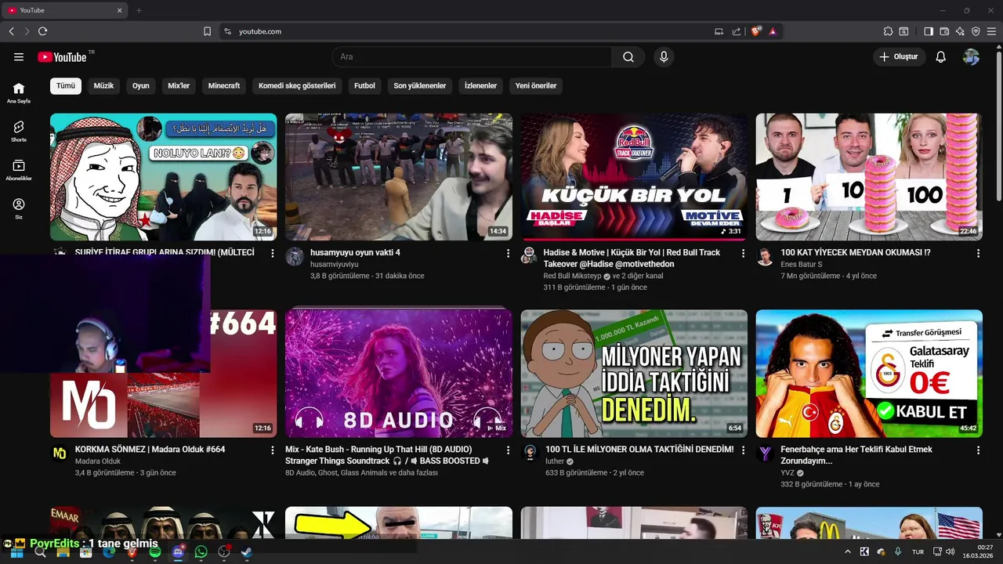Open Shorts from the sidebar
The width and height of the screenshot is (1003, 564).
point(19,131)
